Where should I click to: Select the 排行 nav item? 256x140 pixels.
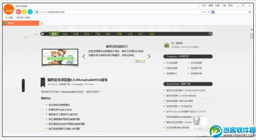click(x=108, y=34)
